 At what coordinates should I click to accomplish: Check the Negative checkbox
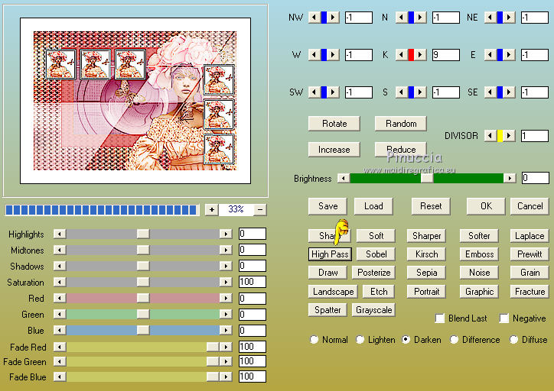click(504, 318)
